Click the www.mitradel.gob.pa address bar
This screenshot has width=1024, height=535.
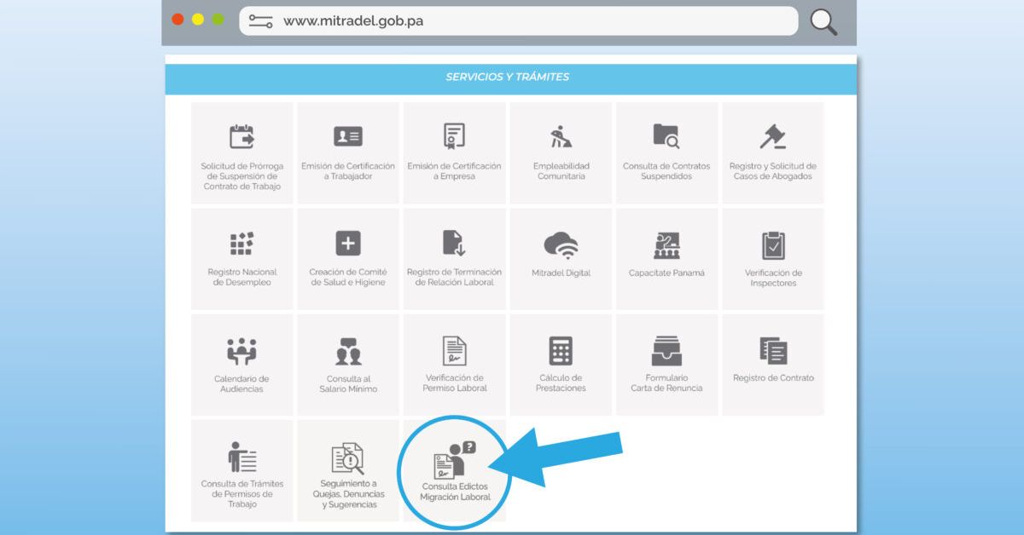pos(512,21)
